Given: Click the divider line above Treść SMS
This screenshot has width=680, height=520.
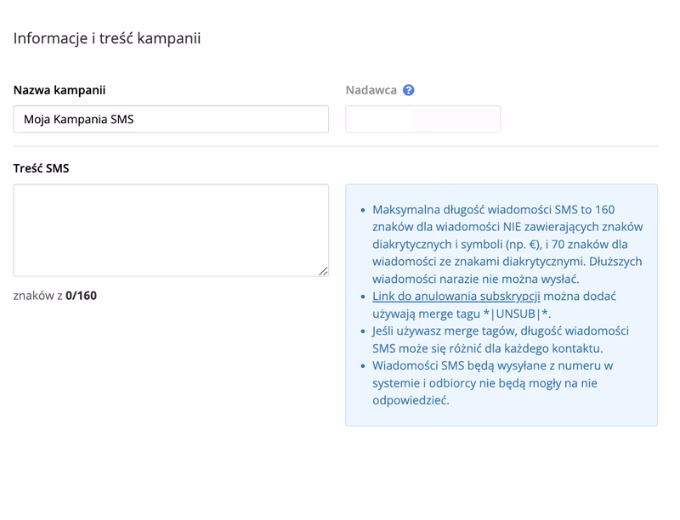Looking at the screenshot, I should pyautogui.click(x=336, y=146).
